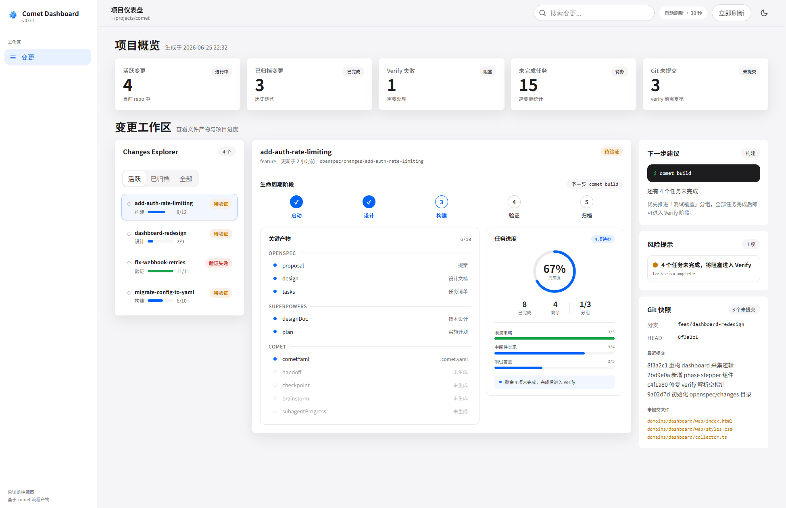
Task: Click the 4 个 count badge in Changes Explorer
Action: 227,152
